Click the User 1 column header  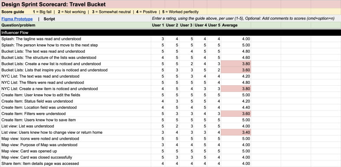point(158,25)
